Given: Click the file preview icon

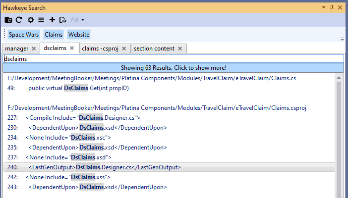Looking at the screenshot, I should [x=62, y=20].
